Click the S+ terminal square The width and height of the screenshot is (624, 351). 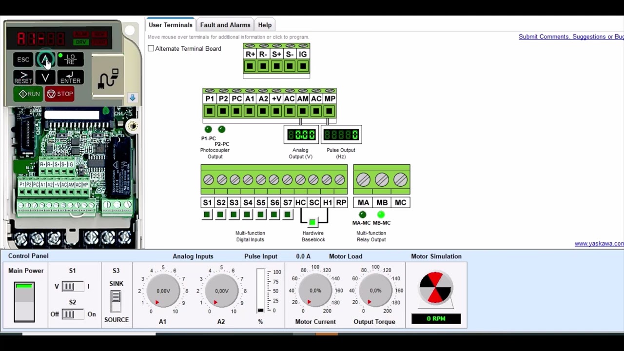(276, 66)
